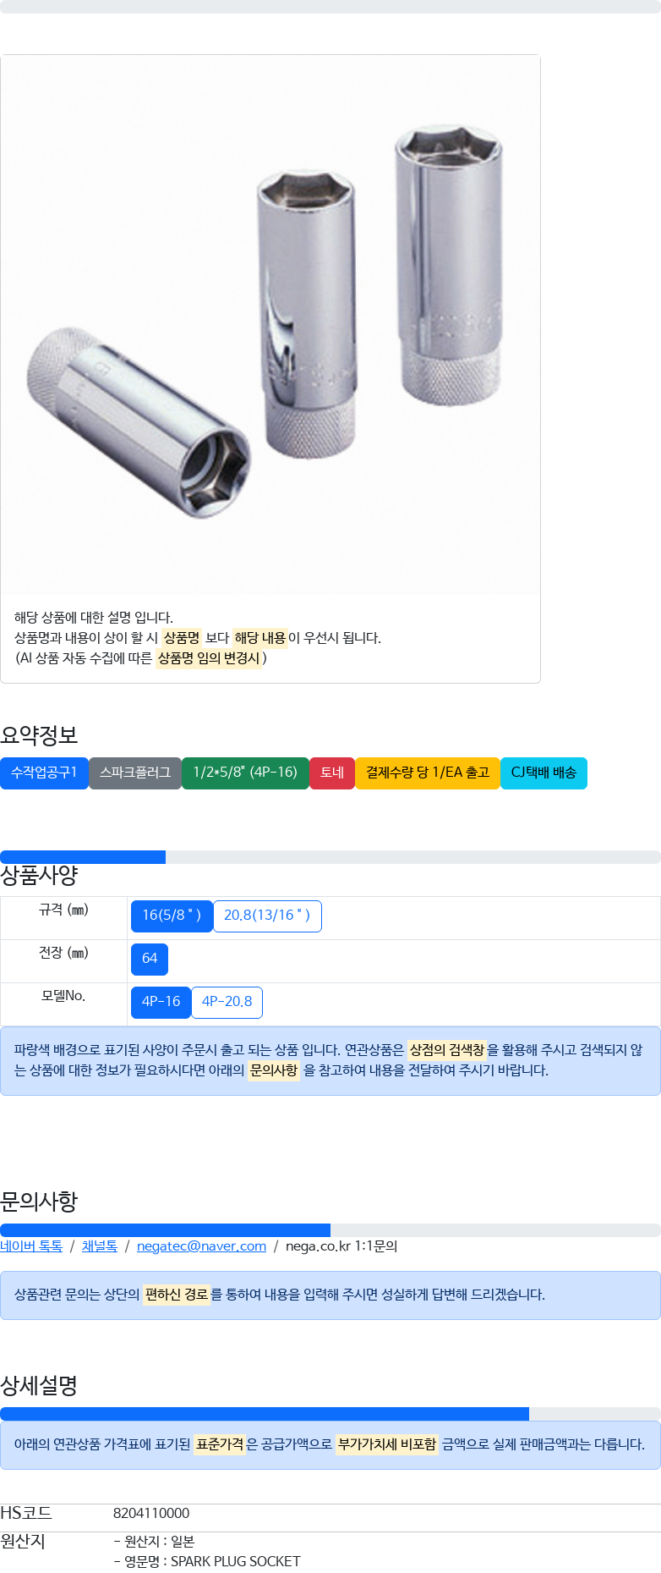Select the 64 length option
This screenshot has height=1573, width=661.
[x=150, y=959]
